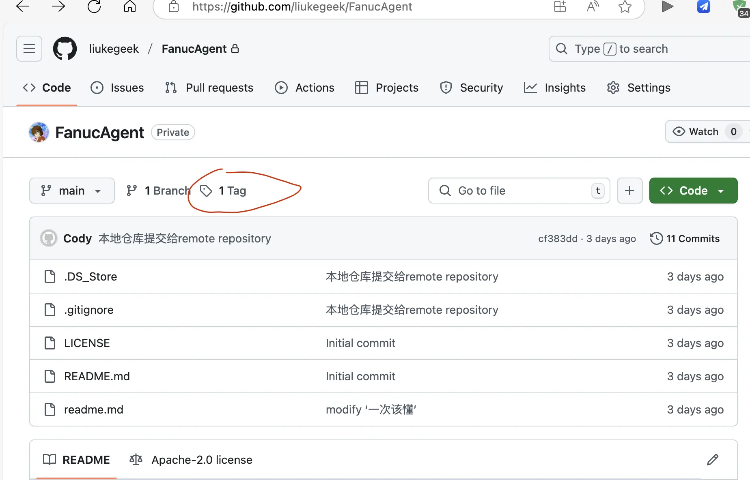
Task: View the 11 Commits history
Action: [685, 238]
